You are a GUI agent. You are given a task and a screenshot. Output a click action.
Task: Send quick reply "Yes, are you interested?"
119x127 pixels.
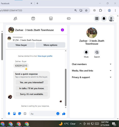click(32, 82)
